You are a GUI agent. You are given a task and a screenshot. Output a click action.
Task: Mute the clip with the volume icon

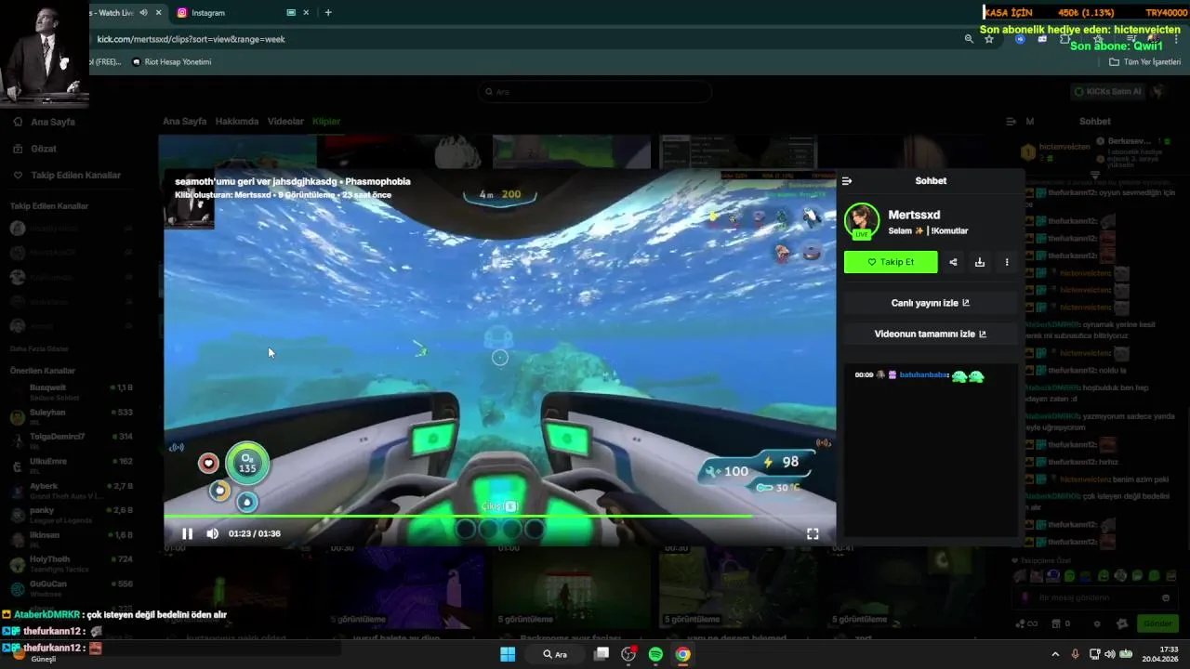(212, 533)
